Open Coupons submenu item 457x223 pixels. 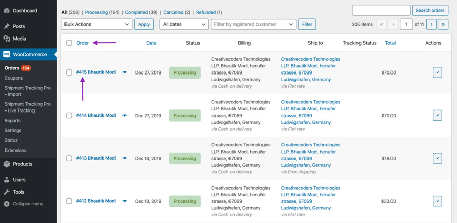[13, 78]
